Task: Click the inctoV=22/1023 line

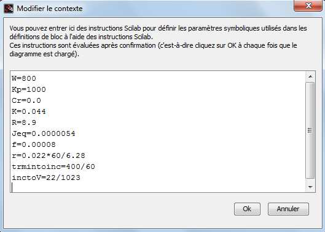Action: pyautogui.click(x=46, y=178)
